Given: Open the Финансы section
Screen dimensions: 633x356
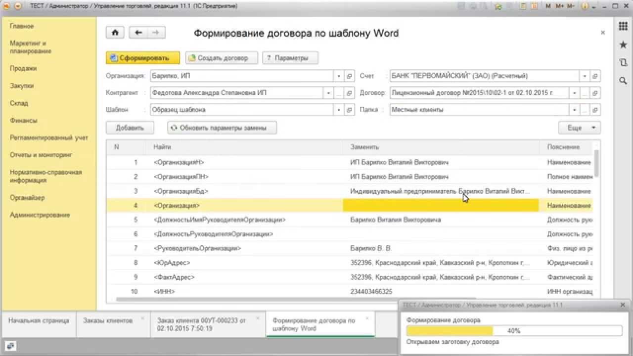Looking at the screenshot, I should click(23, 120).
